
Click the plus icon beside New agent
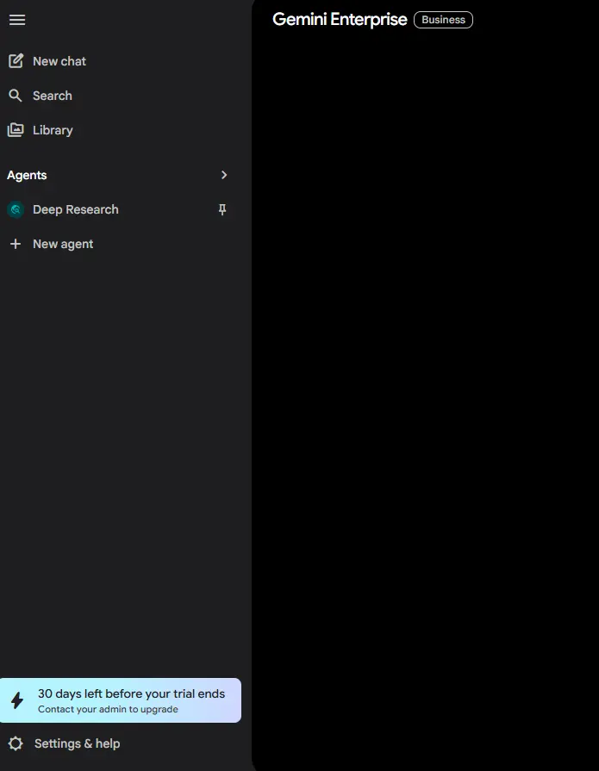pyautogui.click(x=16, y=244)
